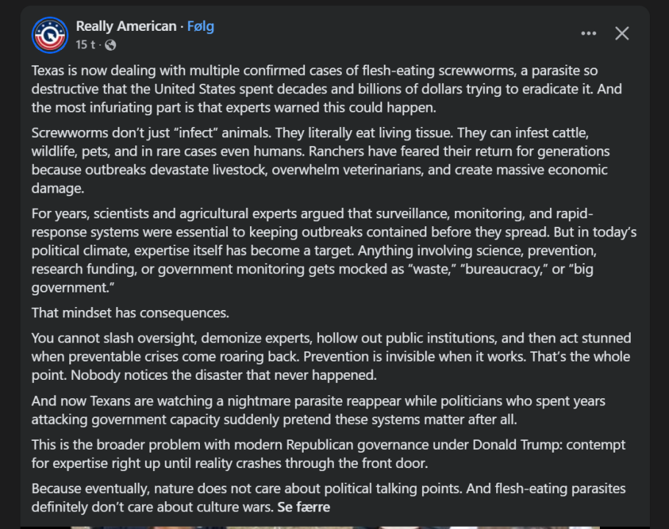Click the paragraph starting Texas is now dealing
The height and width of the screenshot is (529, 669).
pyautogui.click(x=327, y=89)
